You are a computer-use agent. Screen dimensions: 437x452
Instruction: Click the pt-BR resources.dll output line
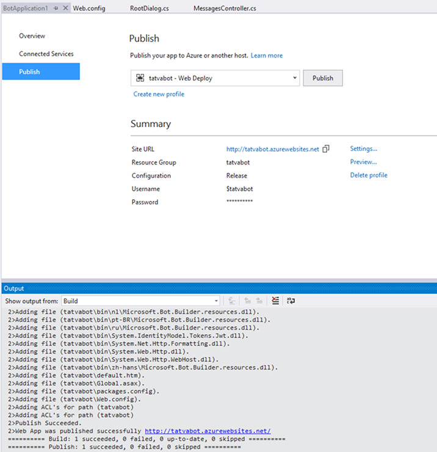[139, 319]
